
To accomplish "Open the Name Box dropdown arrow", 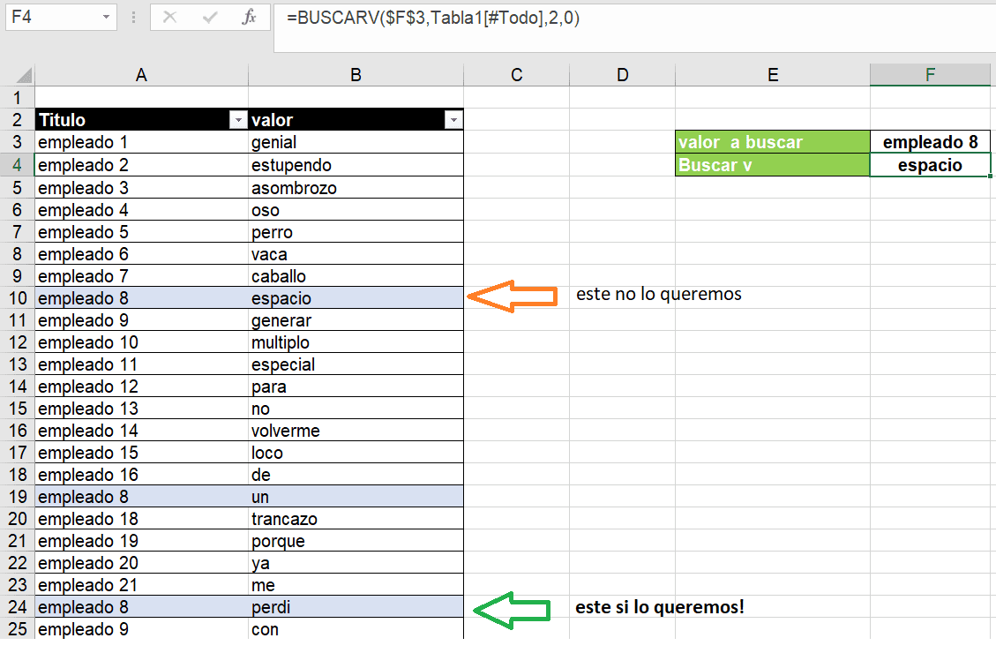I will (x=106, y=17).
